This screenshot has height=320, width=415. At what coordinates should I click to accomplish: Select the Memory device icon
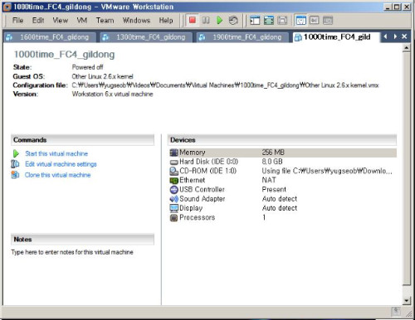(173, 153)
